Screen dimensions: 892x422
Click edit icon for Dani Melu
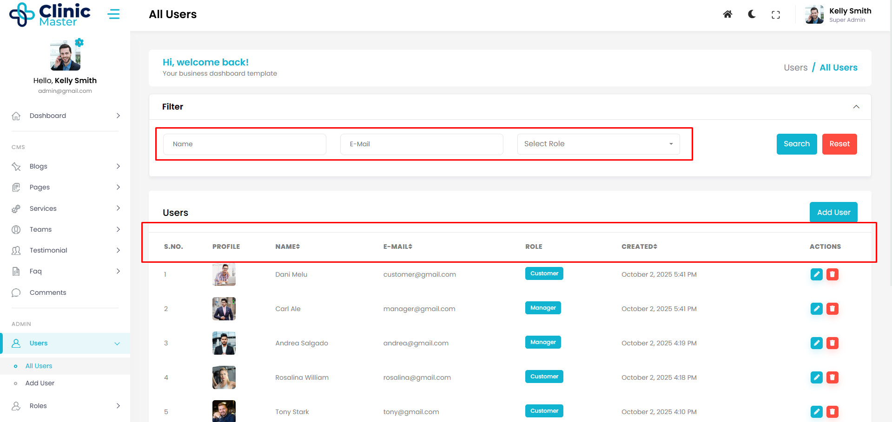(816, 274)
